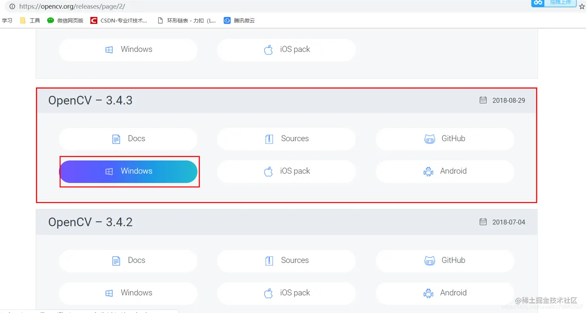
Task: Click the 2018-08-29 release date
Action: coord(508,101)
